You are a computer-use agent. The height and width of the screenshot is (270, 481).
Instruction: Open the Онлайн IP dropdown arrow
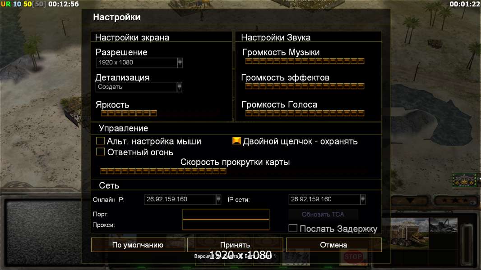click(218, 199)
